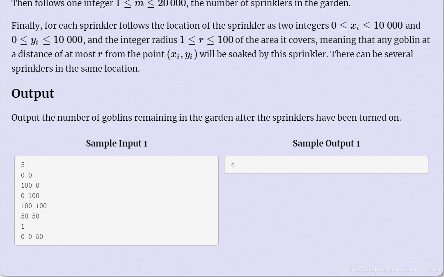
Task: Click the first line 5 in sample input
Action: [x=23, y=165]
